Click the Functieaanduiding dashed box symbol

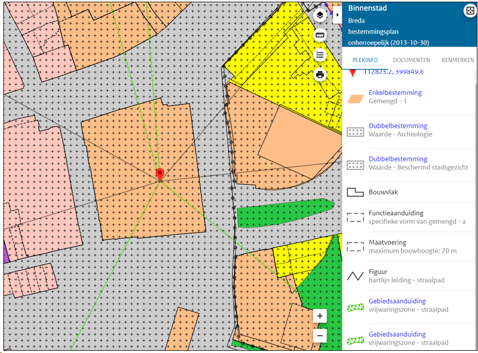click(355, 217)
